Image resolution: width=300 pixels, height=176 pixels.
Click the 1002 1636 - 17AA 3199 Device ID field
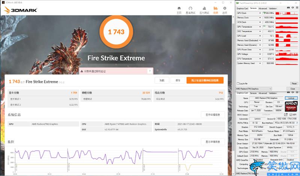pos(287,119)
